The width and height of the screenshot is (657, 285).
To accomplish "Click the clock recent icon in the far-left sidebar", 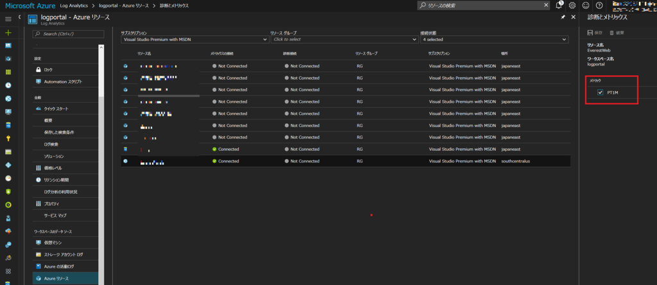I will 8,85.
